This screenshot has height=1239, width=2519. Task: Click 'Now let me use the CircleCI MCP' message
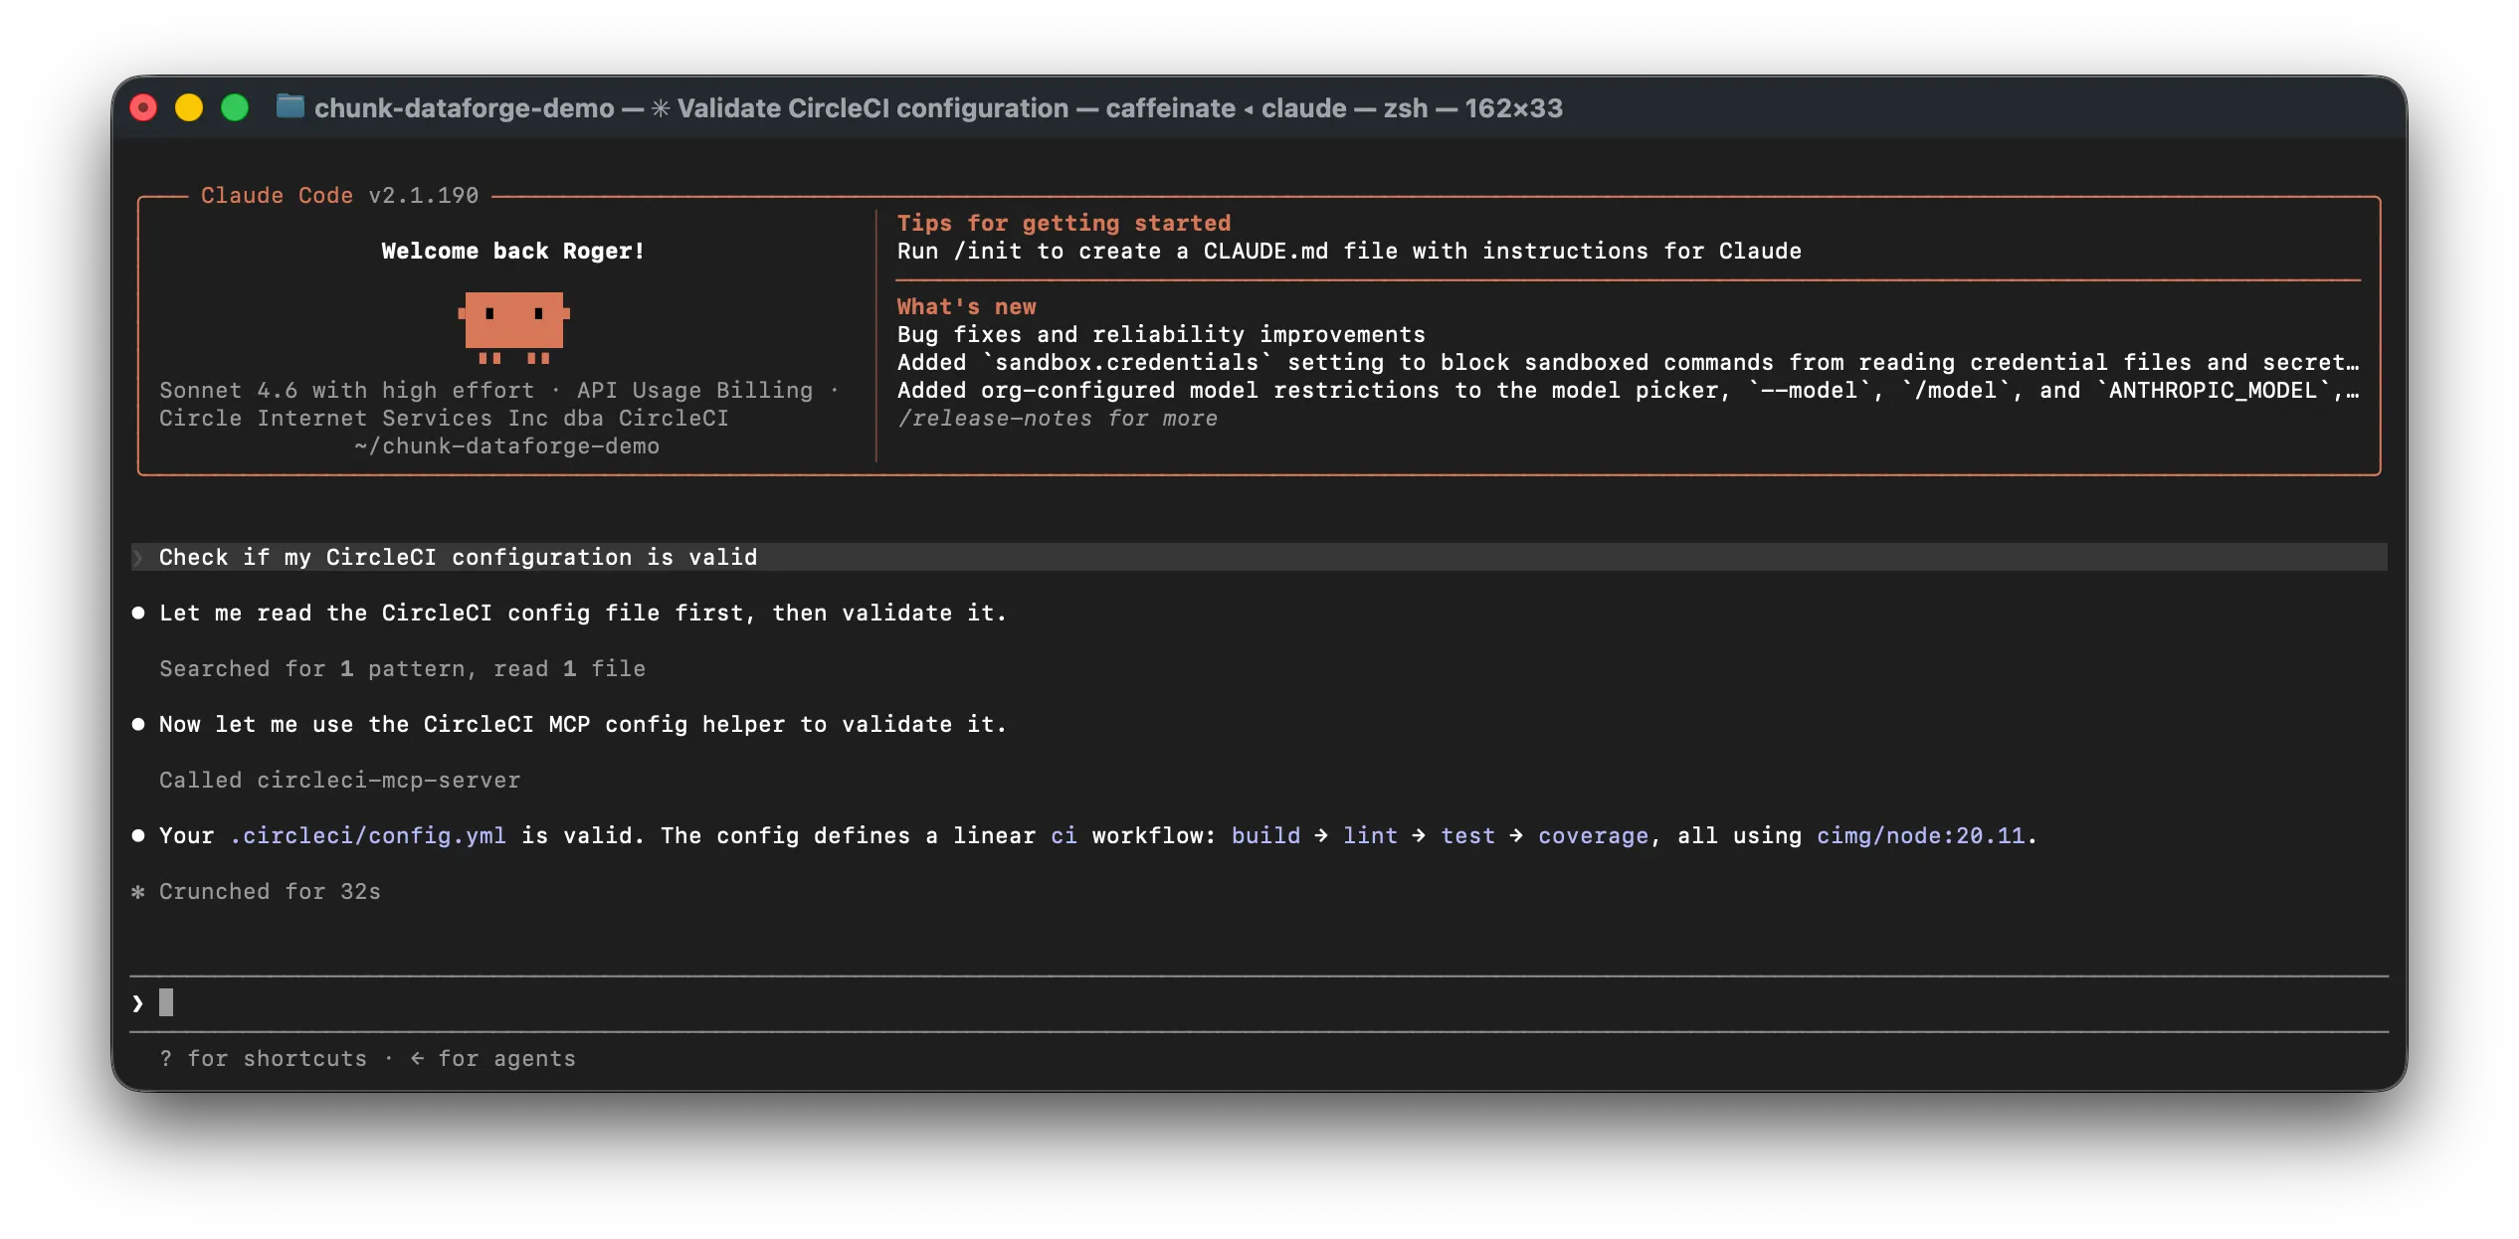pyautogui.click(x=583, y=725)
